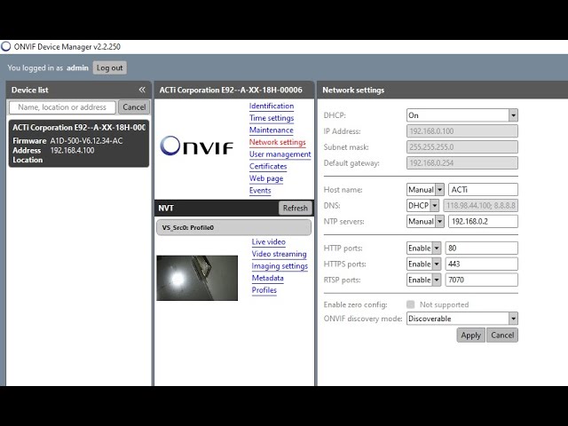Refresh the NVT panel
Screen dimensions: 568x426
[x=296, y=208]
